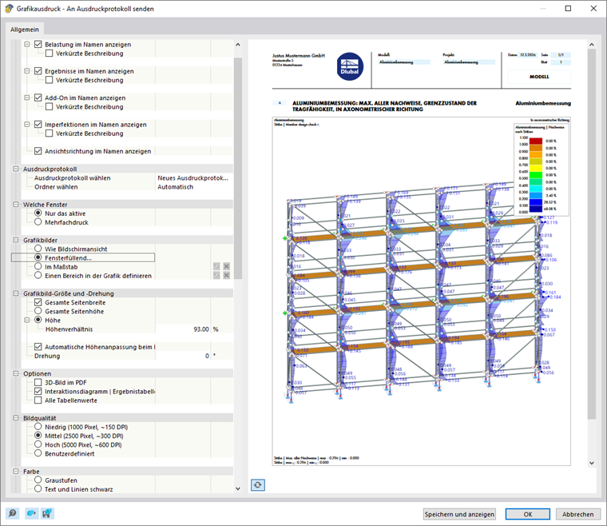Click the preview pane scroll-up arrow
607x526 pixels.
[591, 45]
